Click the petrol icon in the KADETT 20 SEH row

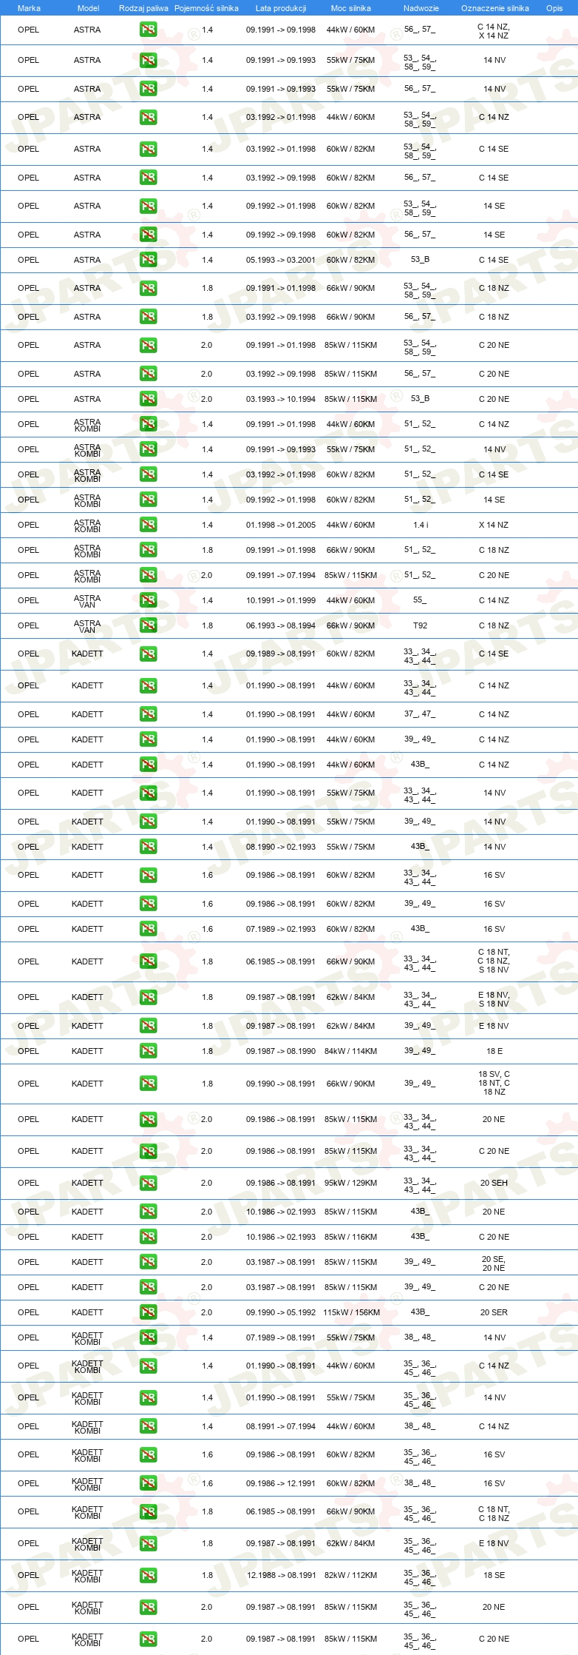(x=148, y=1183)
